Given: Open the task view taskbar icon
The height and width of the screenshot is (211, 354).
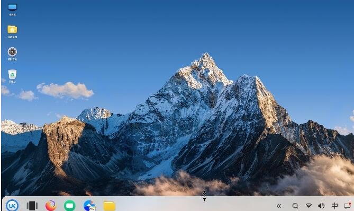Looking at the screenshot, I should point(32,206).
